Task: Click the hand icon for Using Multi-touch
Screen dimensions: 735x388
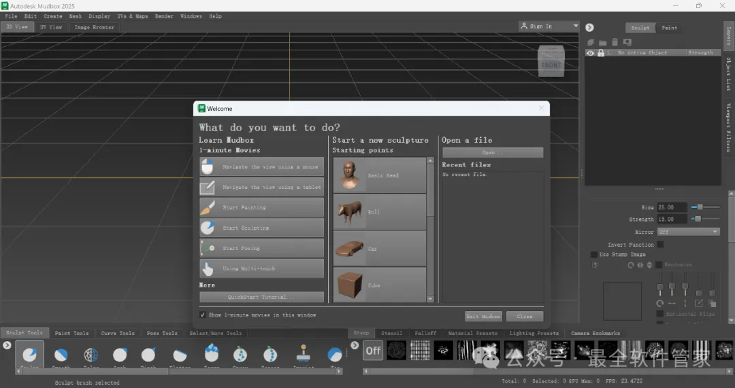Action: pos(207,268)
